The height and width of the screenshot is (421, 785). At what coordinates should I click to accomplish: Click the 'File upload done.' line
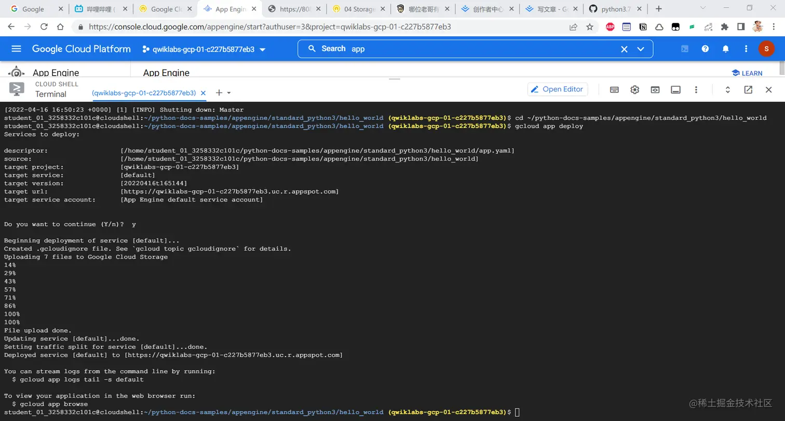(x=38, y=330)
